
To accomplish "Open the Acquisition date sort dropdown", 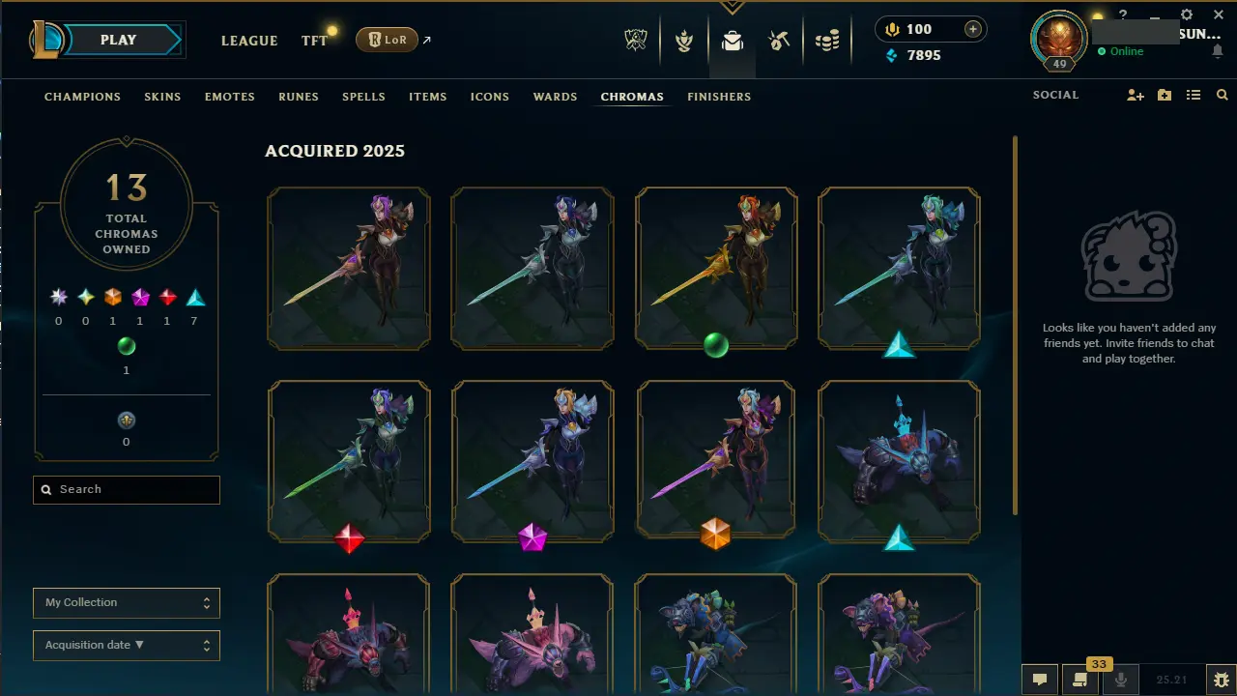I will point(127,645).
